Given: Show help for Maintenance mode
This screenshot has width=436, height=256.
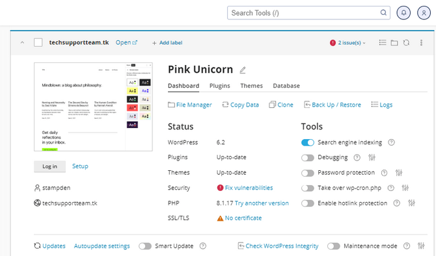Looking at the screenshot, I should click(407, 246).
